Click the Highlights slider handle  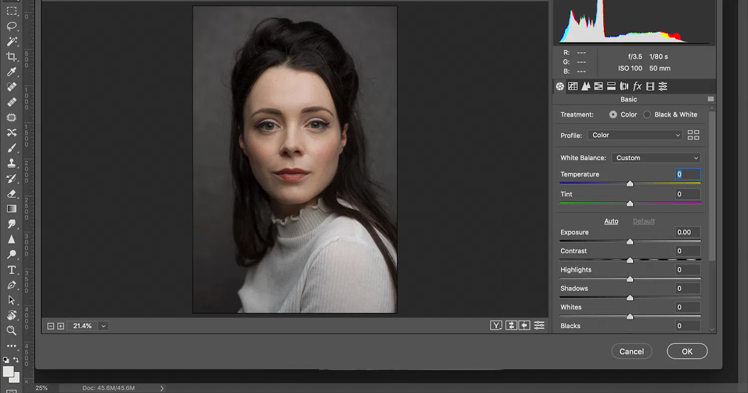pos(630,279)
